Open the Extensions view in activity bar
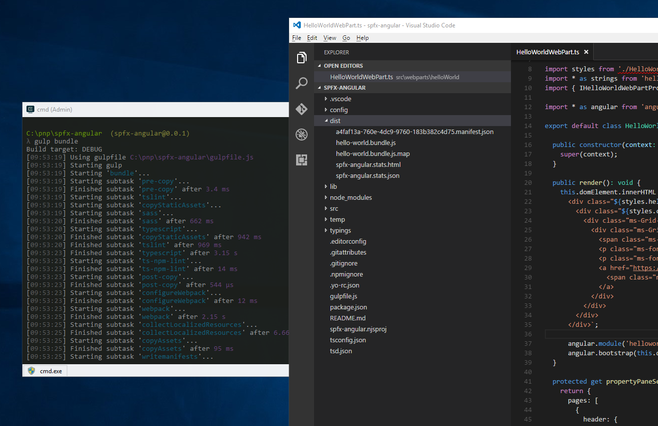This screenshot has height=426, width=658. [301, 160]
